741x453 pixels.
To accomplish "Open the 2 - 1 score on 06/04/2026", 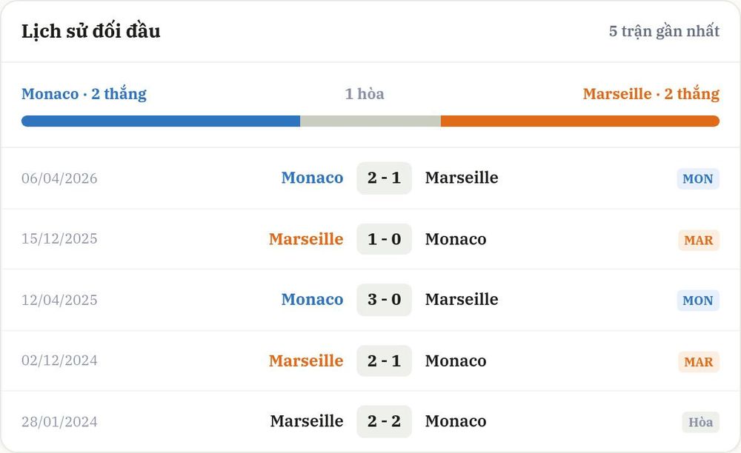I will tap(384, 178).
